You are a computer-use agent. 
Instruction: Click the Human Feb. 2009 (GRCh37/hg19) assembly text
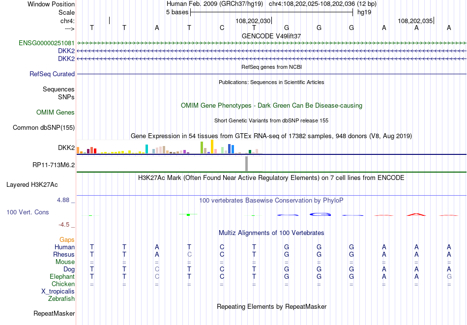pyautogui.click(x=215, y=4)
